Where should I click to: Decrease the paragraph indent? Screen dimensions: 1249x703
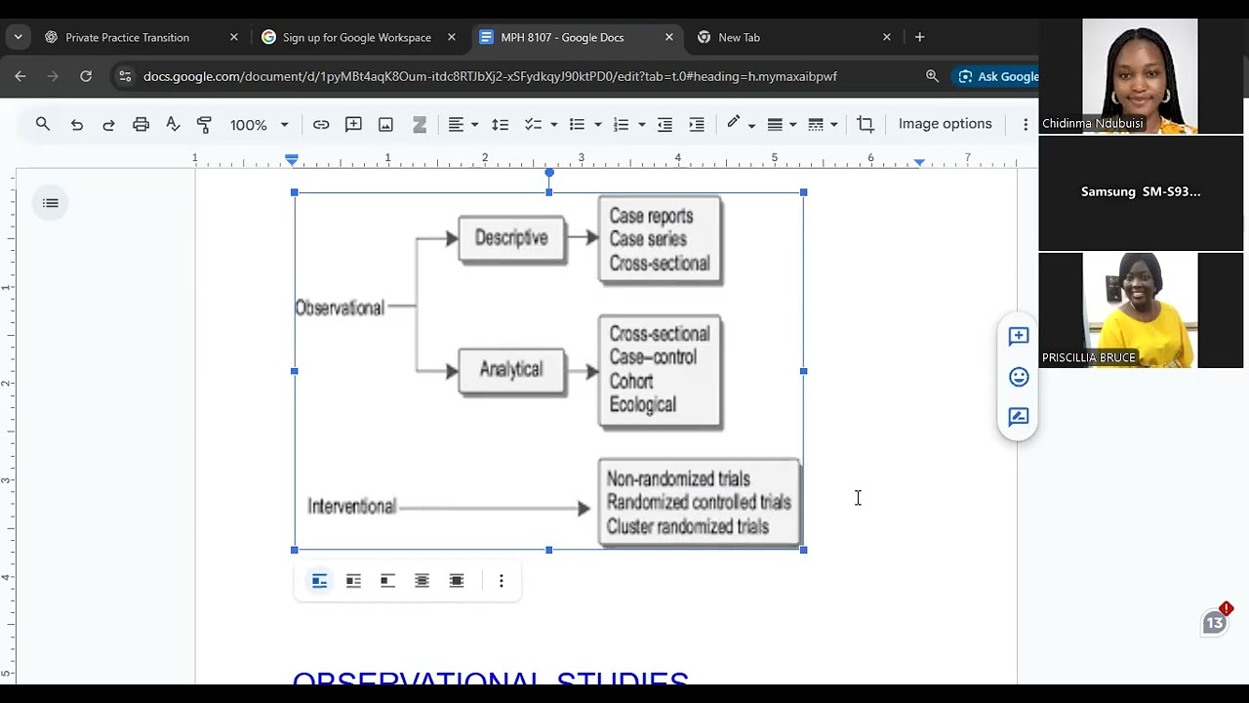pyautogui.click(x=665, y=124)
